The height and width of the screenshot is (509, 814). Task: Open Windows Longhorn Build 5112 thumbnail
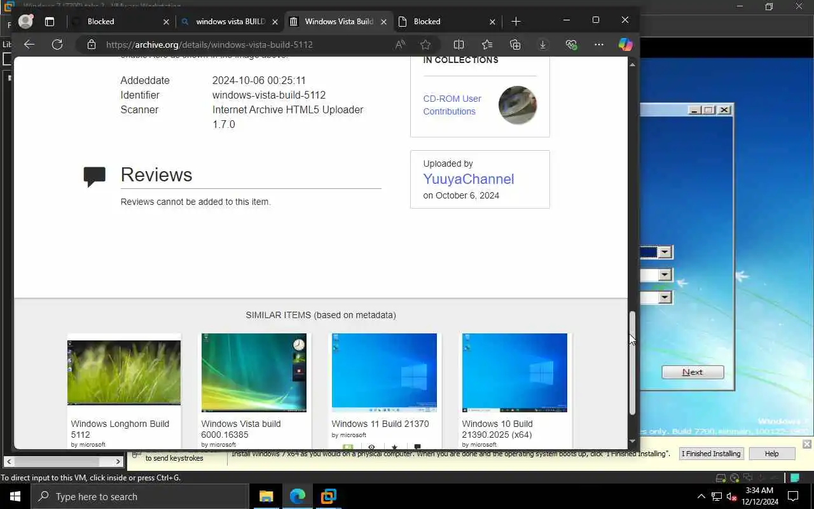coord(124,372)
